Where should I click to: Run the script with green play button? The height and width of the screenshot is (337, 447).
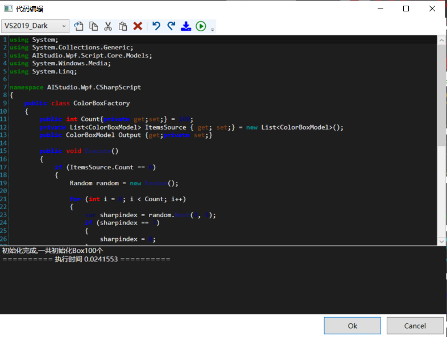[x=201, y=26]
